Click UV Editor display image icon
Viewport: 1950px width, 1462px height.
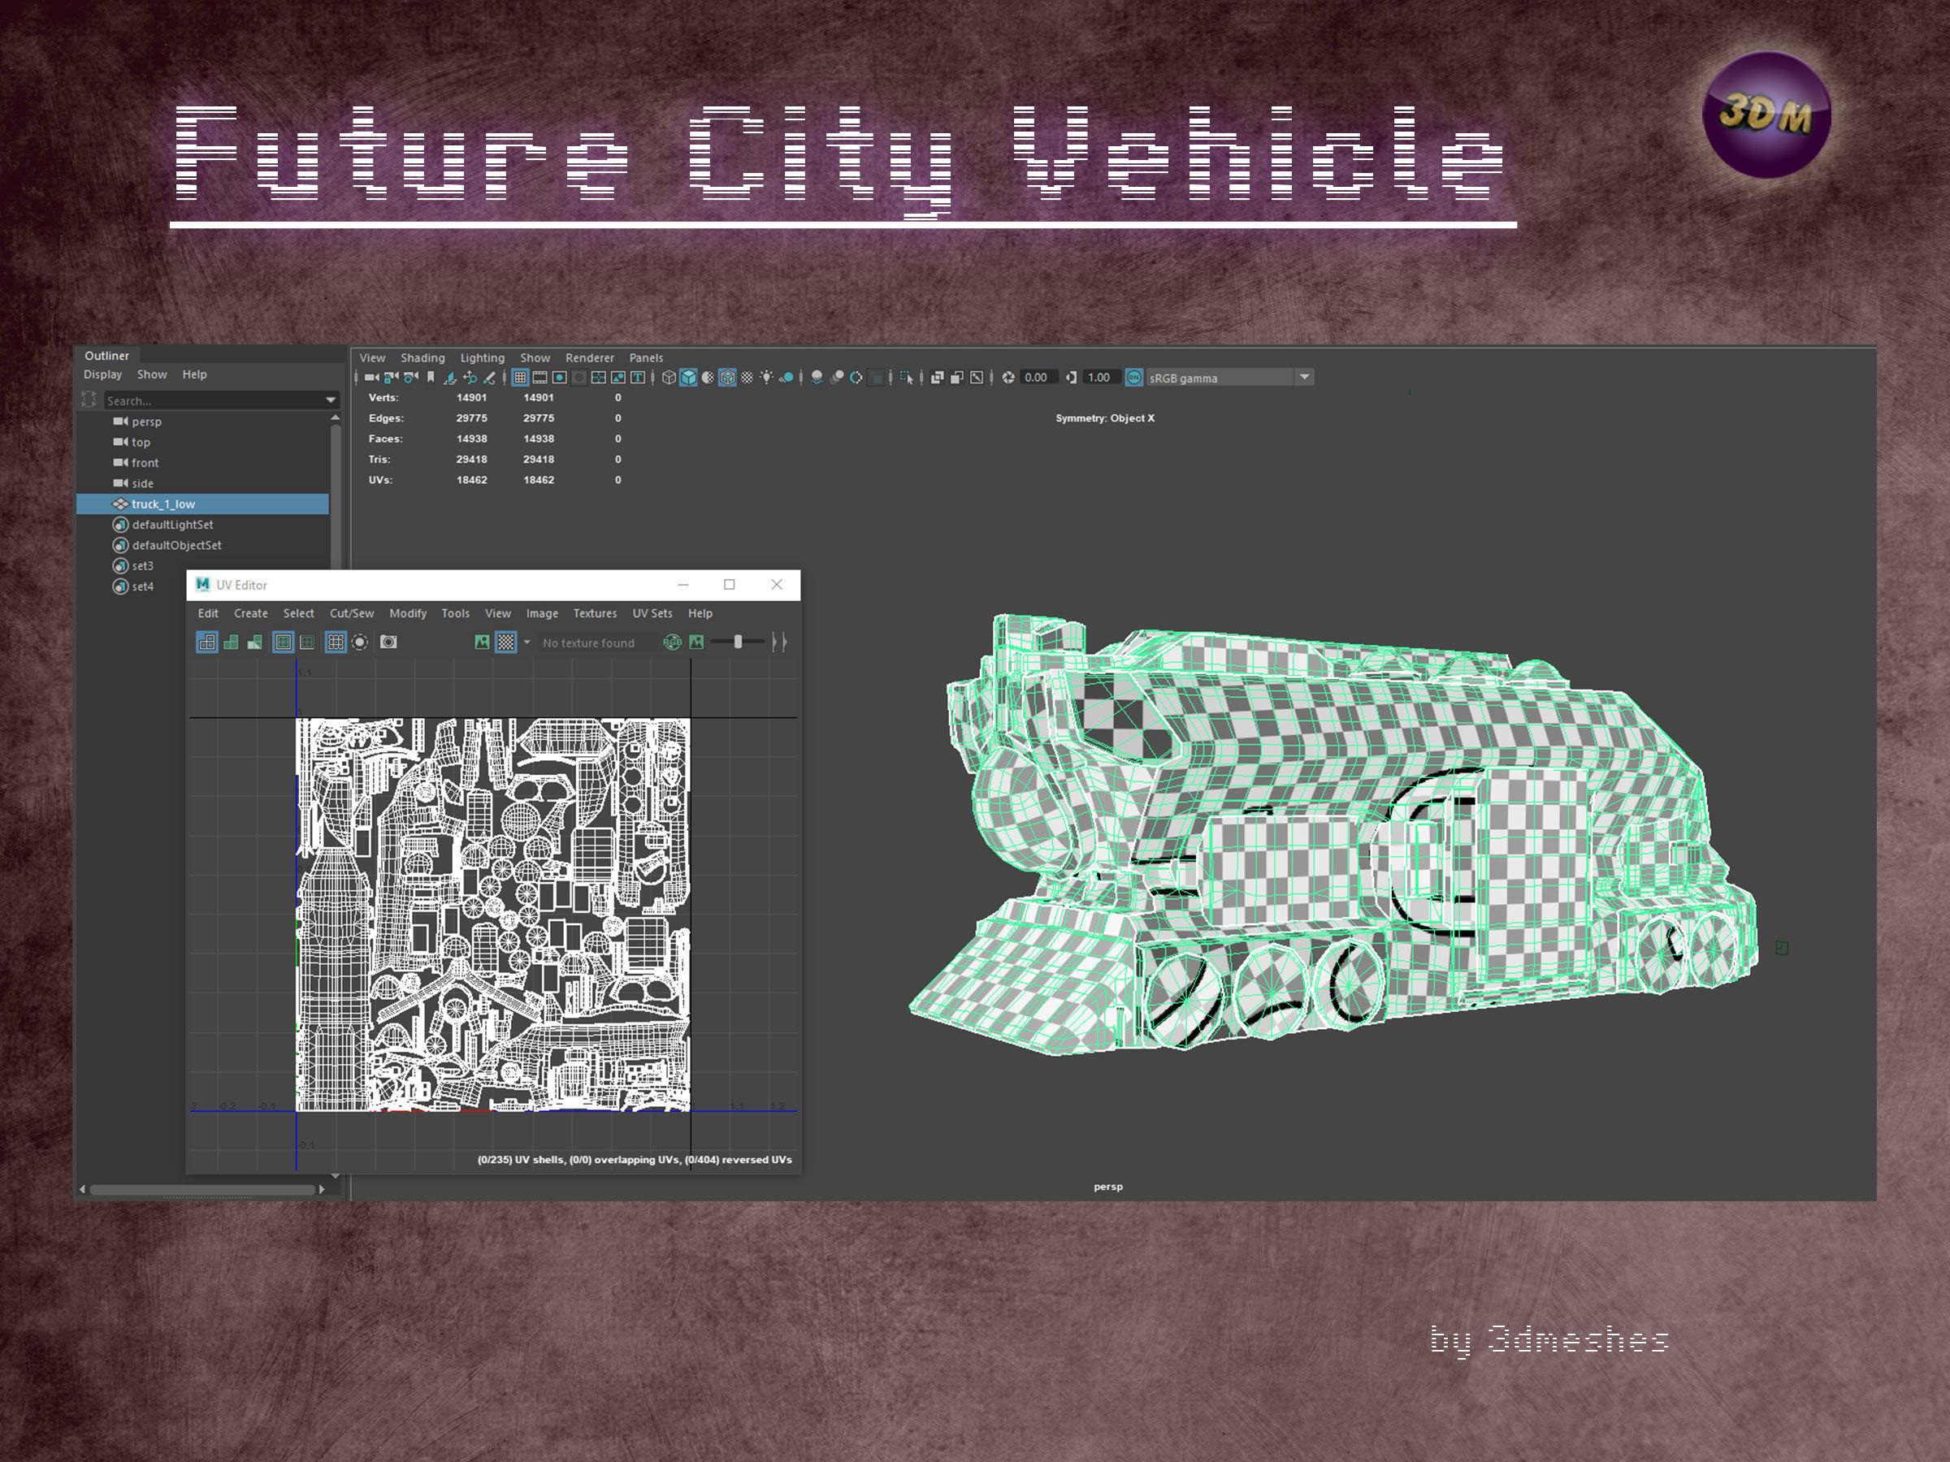pyautogui.click(x=482, y=642)
